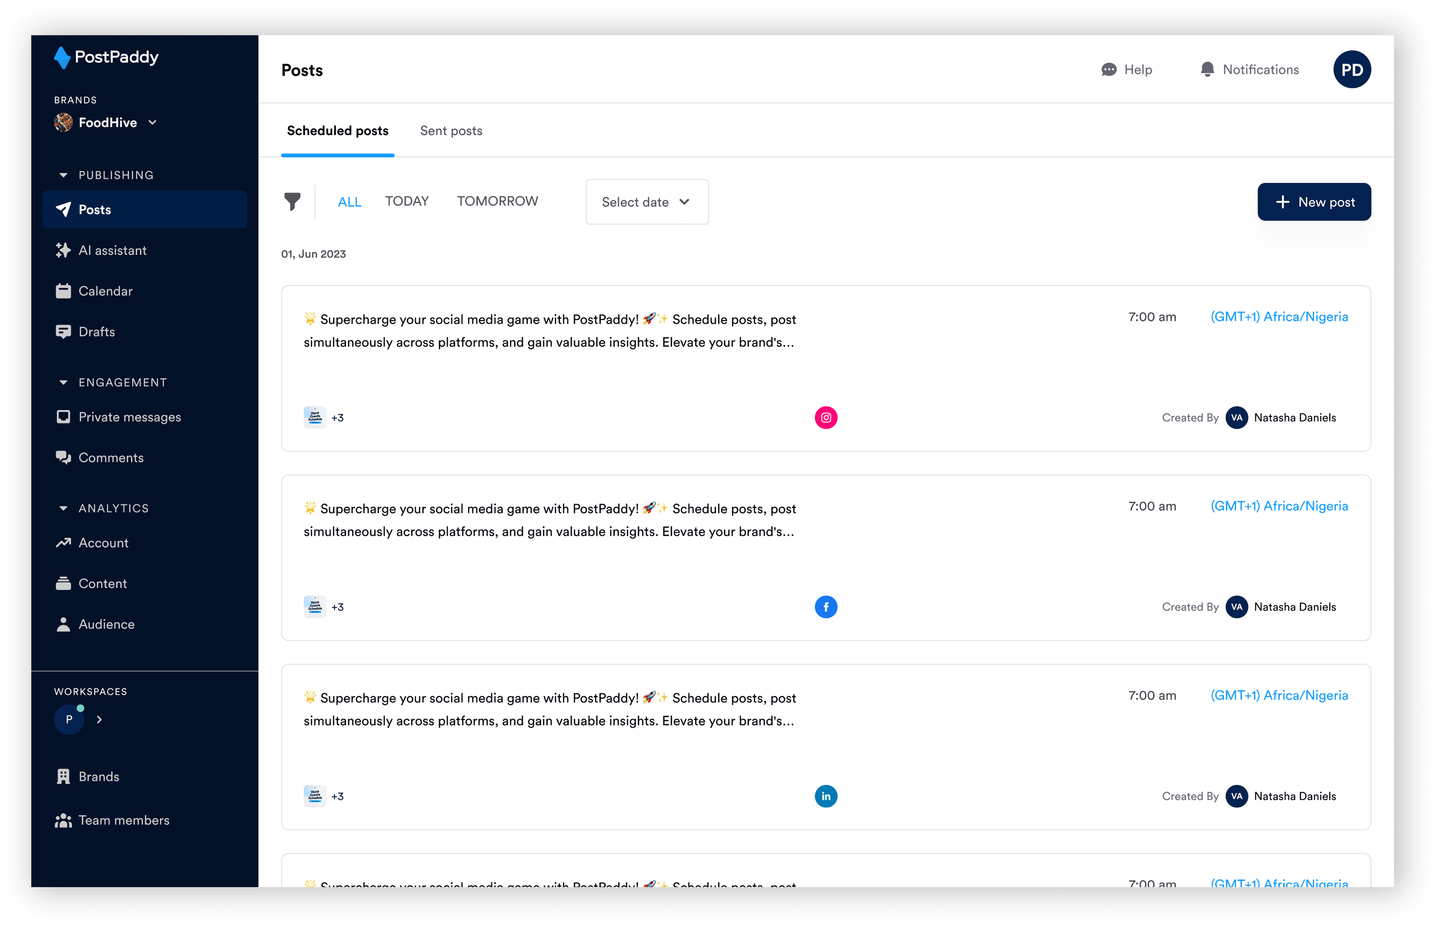Filter posts by TOMORROW
The height and width of the screenshot is (925, 1436).
497,201
